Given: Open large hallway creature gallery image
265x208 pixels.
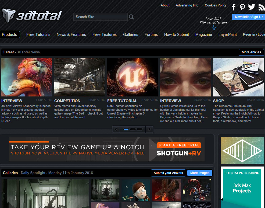Looking at the screenshot, I should click(45, 194).
